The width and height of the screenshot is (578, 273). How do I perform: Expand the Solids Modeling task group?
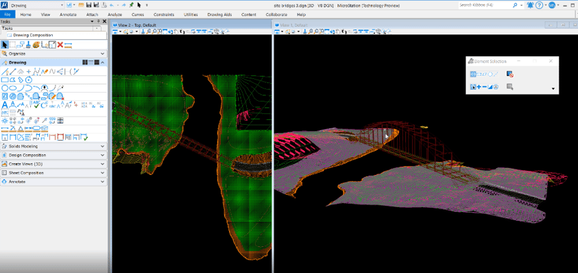(53, 147)
